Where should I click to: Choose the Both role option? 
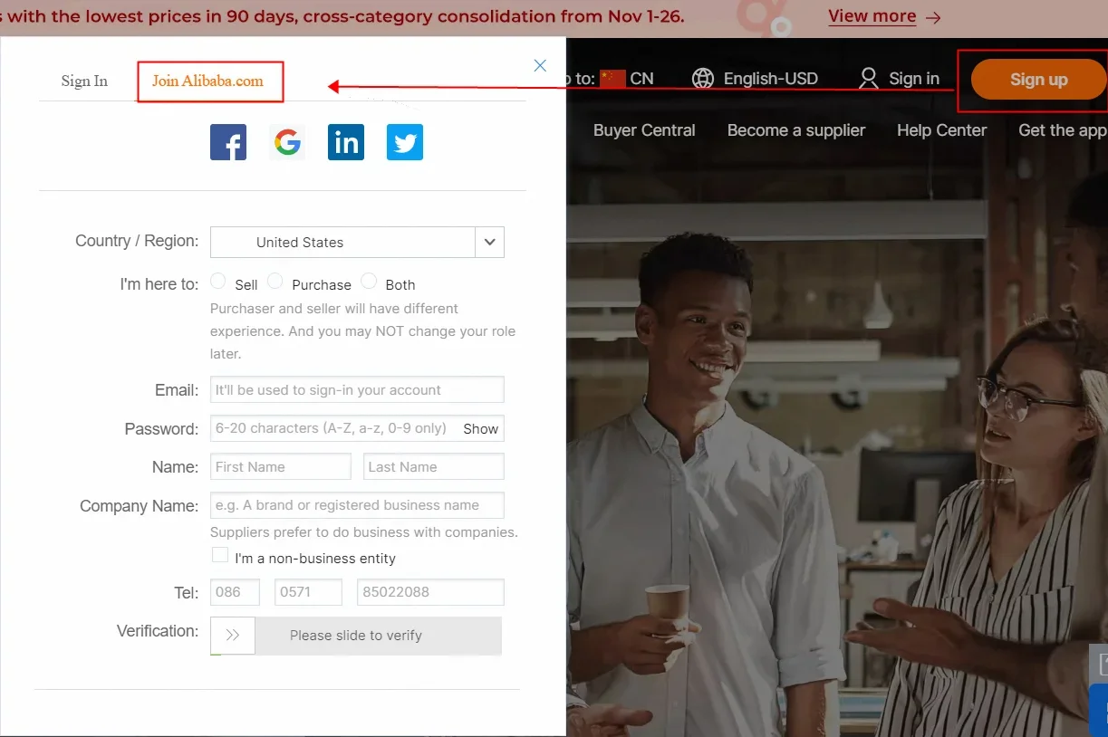coord(369,281)
